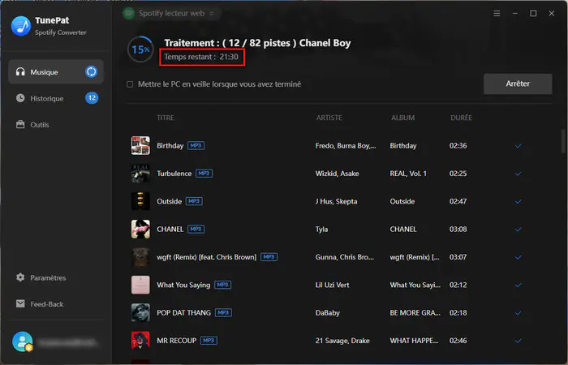Switch source via Spotify lecteur web selector

pos(172,14)
